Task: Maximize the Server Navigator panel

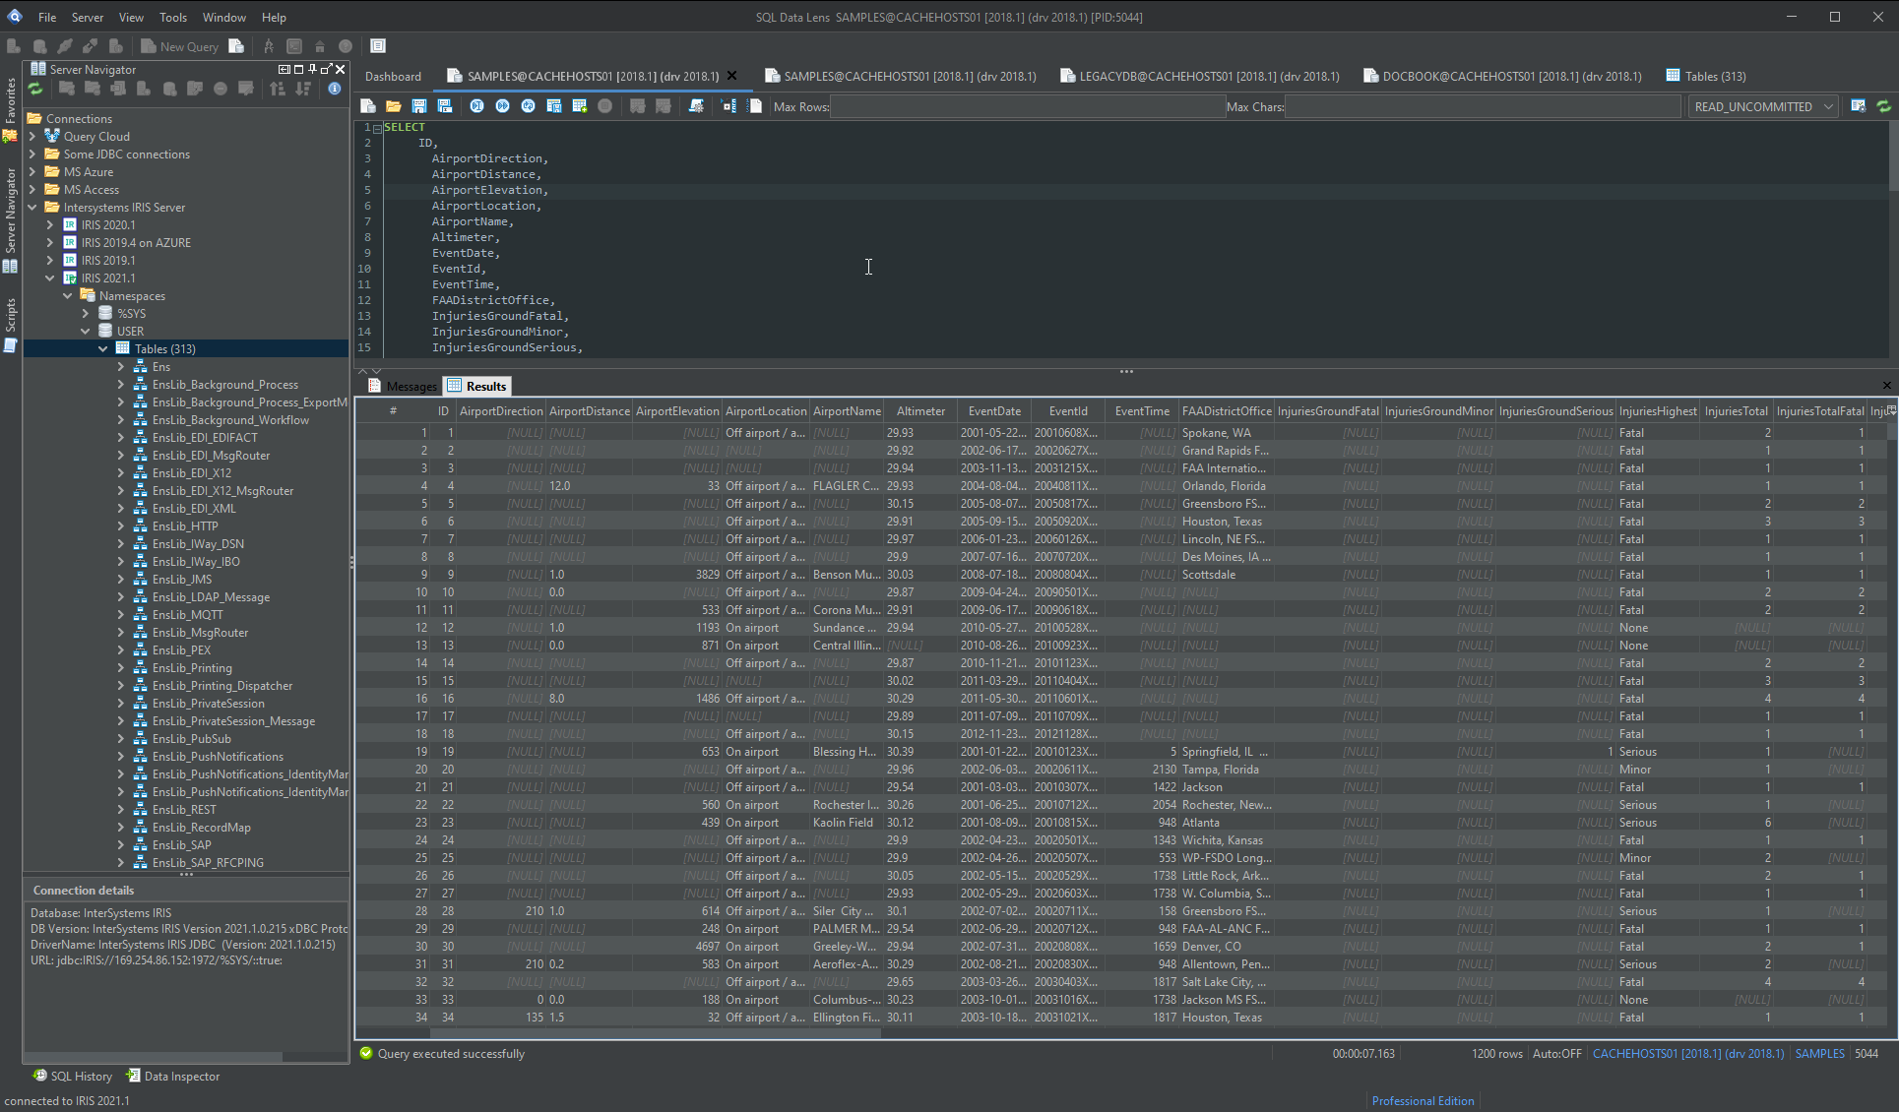Action: coord(298,69)
